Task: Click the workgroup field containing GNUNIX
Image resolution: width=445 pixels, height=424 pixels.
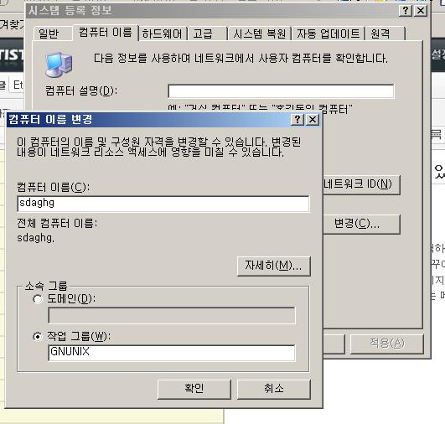Action: (x=172, y=353)
